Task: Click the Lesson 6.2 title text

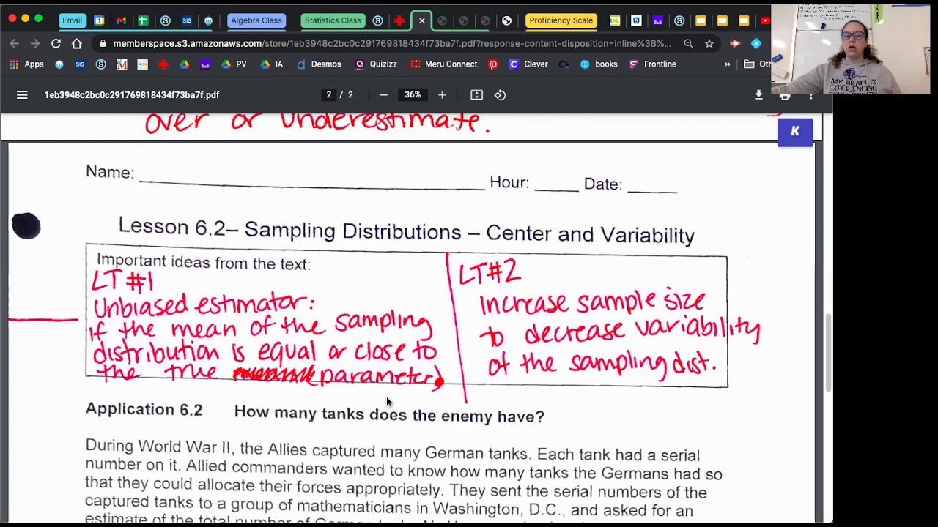Action: tap(407, 231)
